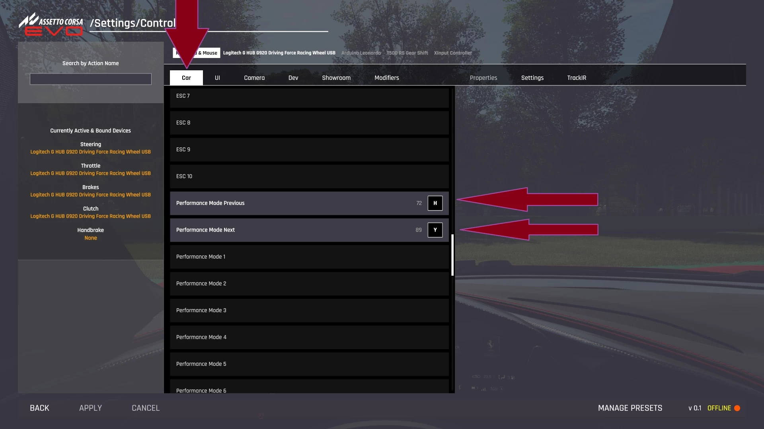Select the Logitech G920 wheel device
764x429 pixels.
pyautogui.click(x=279, y=53)
